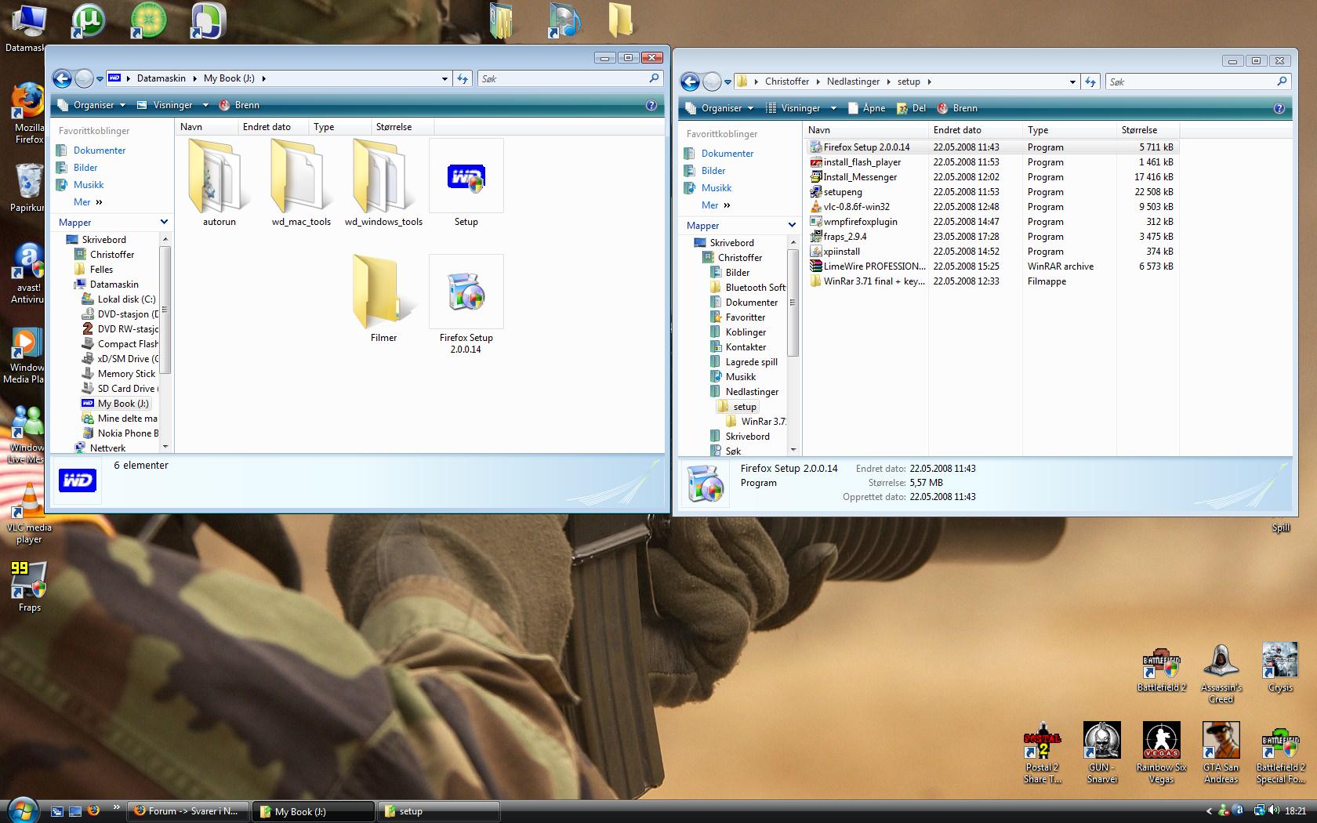The image size is (1317, 823).
Task: Open the LimeWire desktop shortcut
Action: (x=148, y=21)
